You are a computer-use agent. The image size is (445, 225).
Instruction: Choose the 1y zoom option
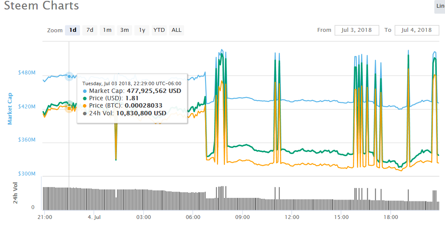pos(142,30)
